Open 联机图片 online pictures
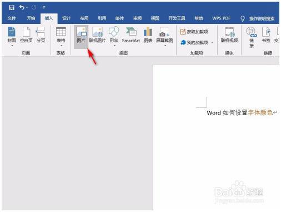 click(97, 35)
